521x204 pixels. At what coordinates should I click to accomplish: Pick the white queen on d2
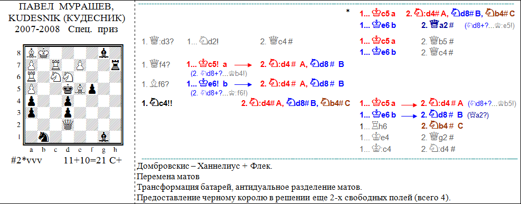pos(68,124)
